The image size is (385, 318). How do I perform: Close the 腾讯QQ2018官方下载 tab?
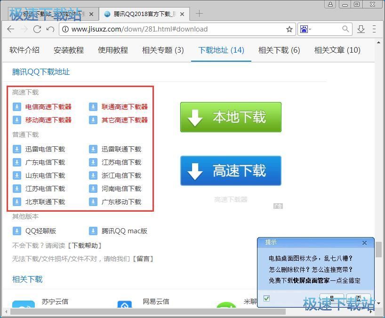pyautogui.click(x=182, y=14)
